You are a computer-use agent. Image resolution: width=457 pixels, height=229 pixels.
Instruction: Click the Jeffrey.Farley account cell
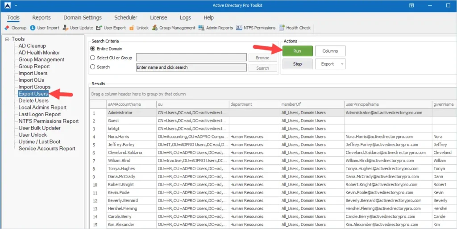point(132,145)
